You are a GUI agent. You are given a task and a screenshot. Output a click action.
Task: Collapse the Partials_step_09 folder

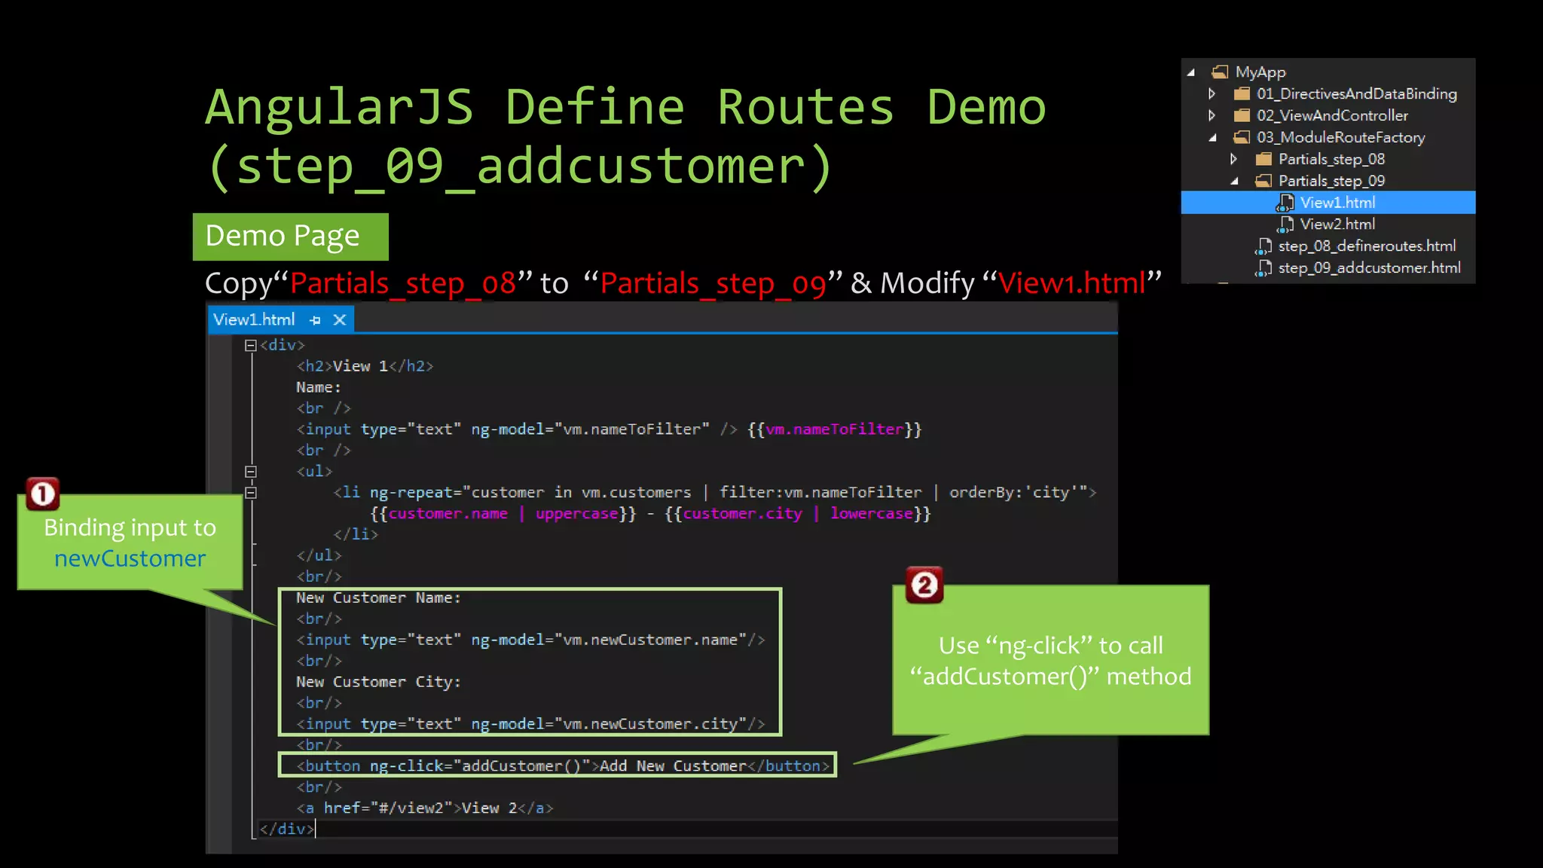[x=1235, y=182]
